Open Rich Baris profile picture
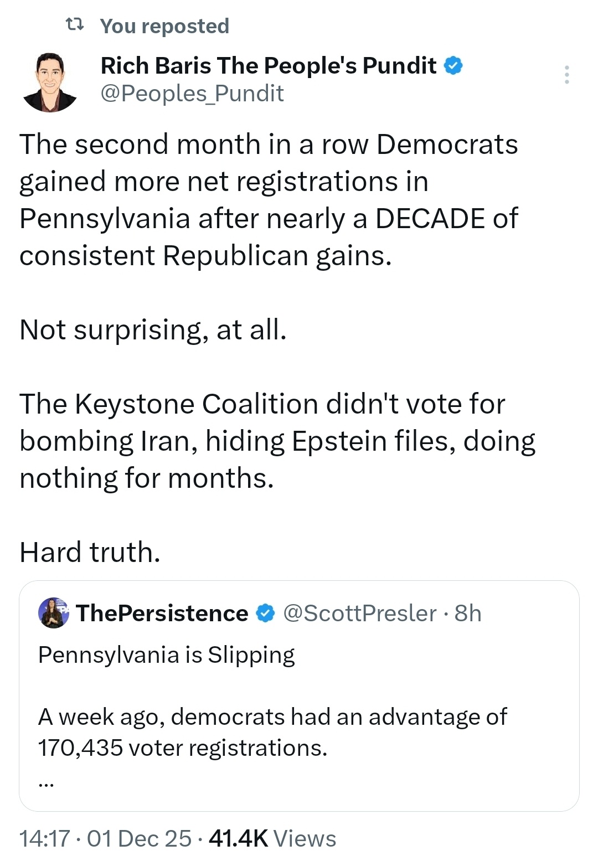Image resolution: width=598 pixels, height=866 pixels. (x=50, y=83)
